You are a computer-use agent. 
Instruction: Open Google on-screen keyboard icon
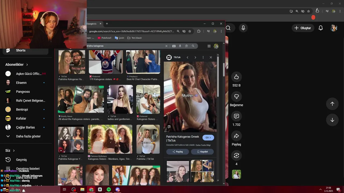174,46
